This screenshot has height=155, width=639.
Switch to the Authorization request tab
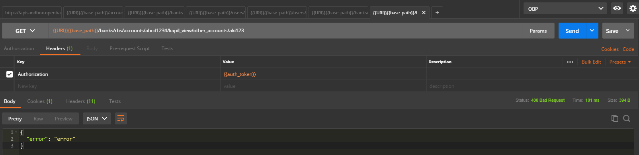19,48
